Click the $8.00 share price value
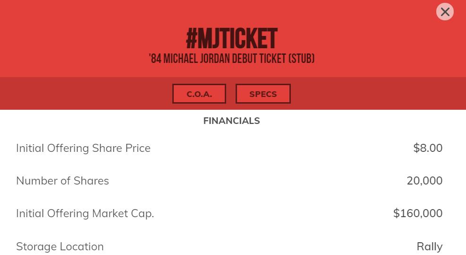 (428, 148)
